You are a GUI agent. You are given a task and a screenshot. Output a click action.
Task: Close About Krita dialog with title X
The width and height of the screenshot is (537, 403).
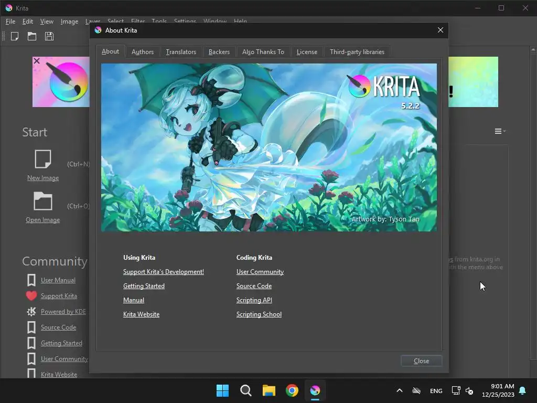441,30
